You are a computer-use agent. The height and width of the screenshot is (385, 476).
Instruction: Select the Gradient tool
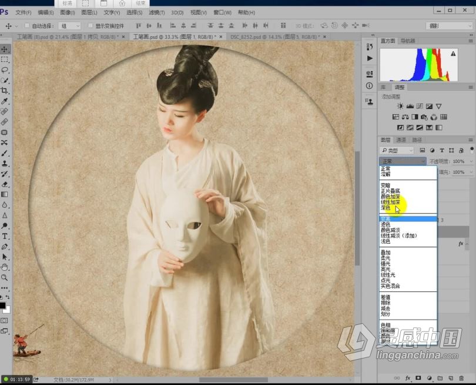pos(5,195)
